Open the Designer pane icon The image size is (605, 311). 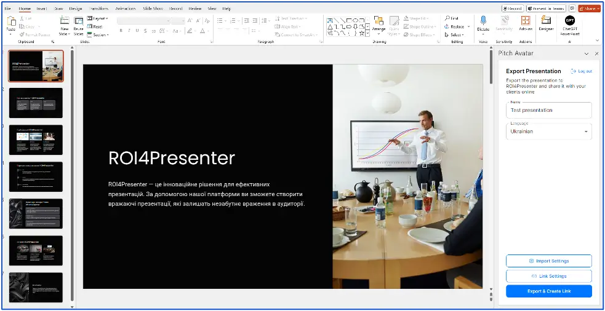(546, 22)
